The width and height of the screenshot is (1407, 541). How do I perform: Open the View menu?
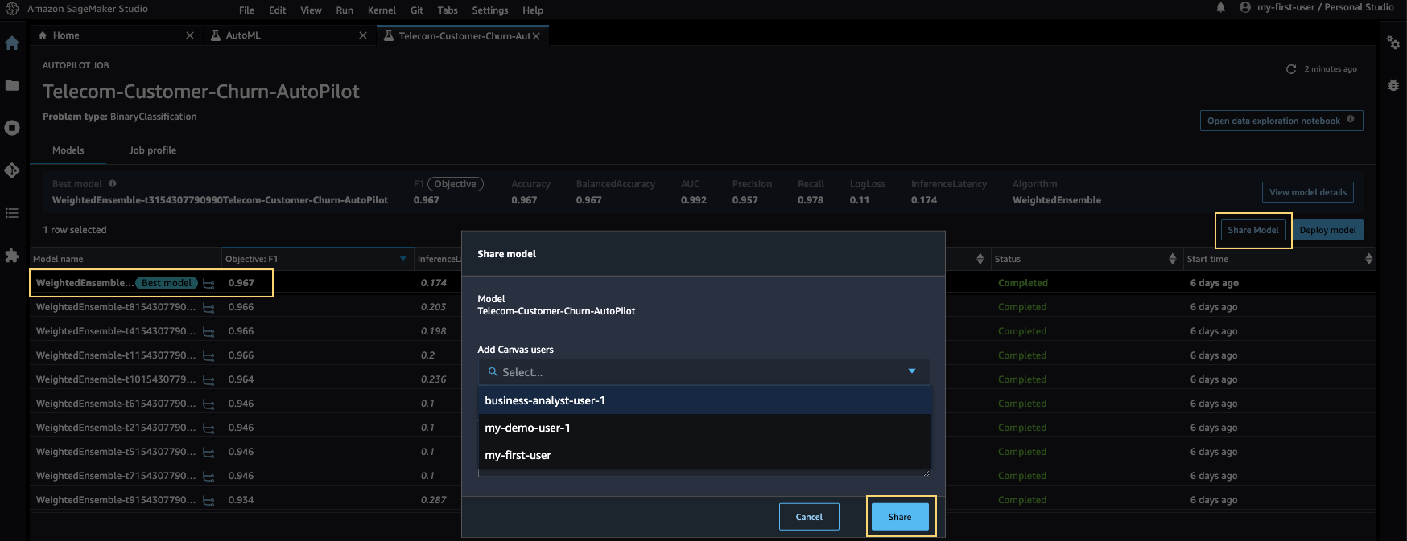pos(311,10)
